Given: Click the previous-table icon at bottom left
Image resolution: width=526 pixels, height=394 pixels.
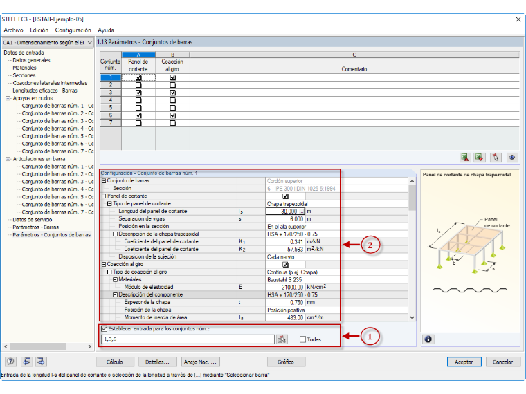Looking at the screenshot, I should pyautogui.click(x=26, y=361).
